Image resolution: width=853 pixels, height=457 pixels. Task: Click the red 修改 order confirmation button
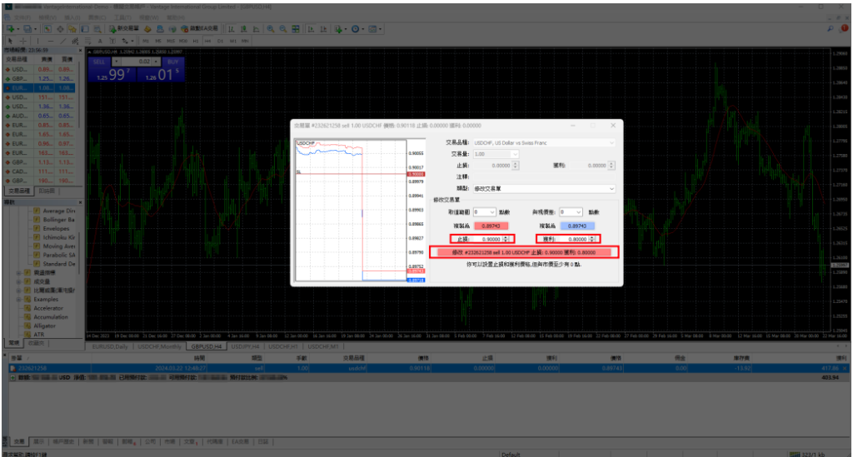click(x=523, y=252)
